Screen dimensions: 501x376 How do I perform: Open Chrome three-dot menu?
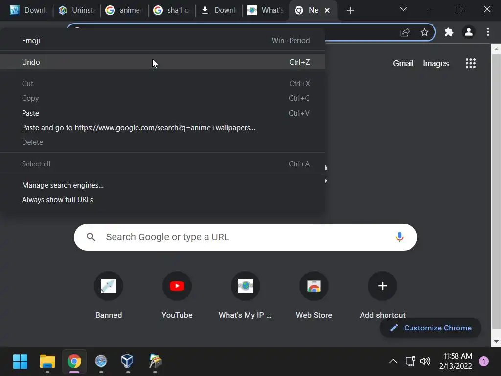click(x=488, y=32)
